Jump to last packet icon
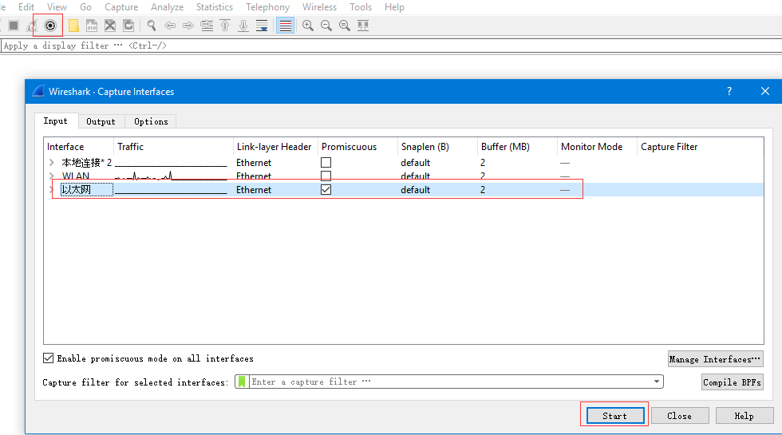The width and height of the screenshot is (782, 435). 243,26
